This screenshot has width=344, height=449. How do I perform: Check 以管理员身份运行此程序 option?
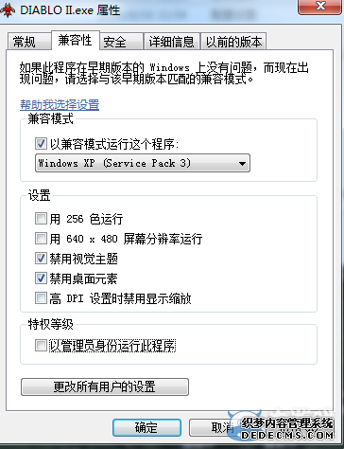[x=41, y=346]
